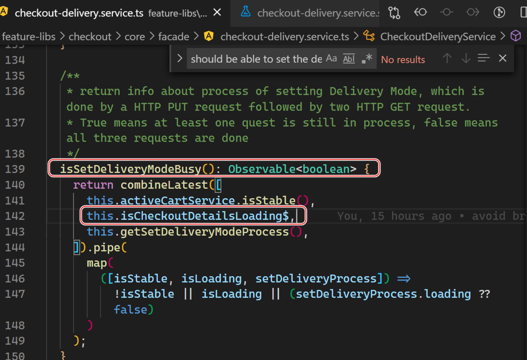Click combineLatest call on line 140
The height and width of the screenshot is (360, 527).
[x=164, y=185]
